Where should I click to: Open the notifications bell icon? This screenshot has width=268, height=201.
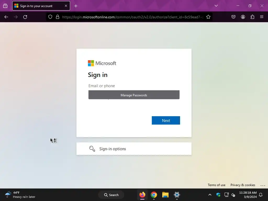tap(261, 195)
